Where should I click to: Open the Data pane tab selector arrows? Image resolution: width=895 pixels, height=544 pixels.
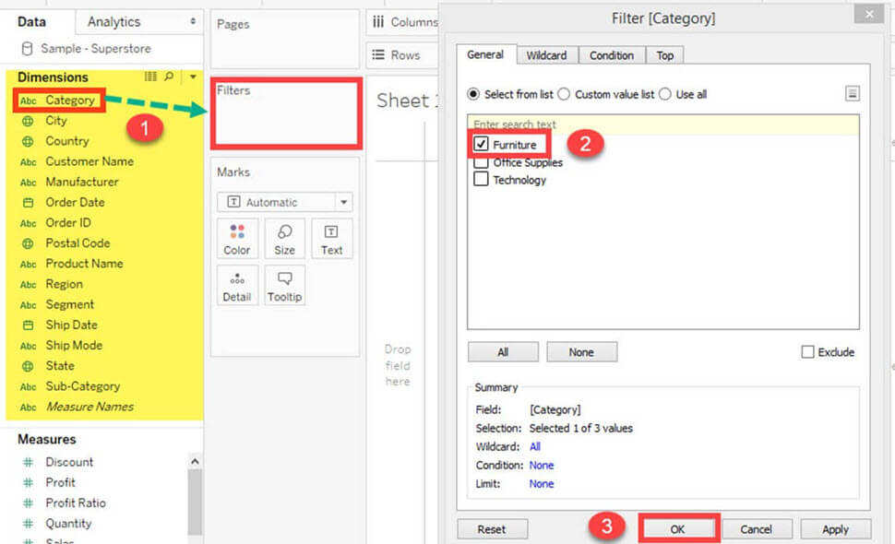pyautogui.click(x=193, y=21)
